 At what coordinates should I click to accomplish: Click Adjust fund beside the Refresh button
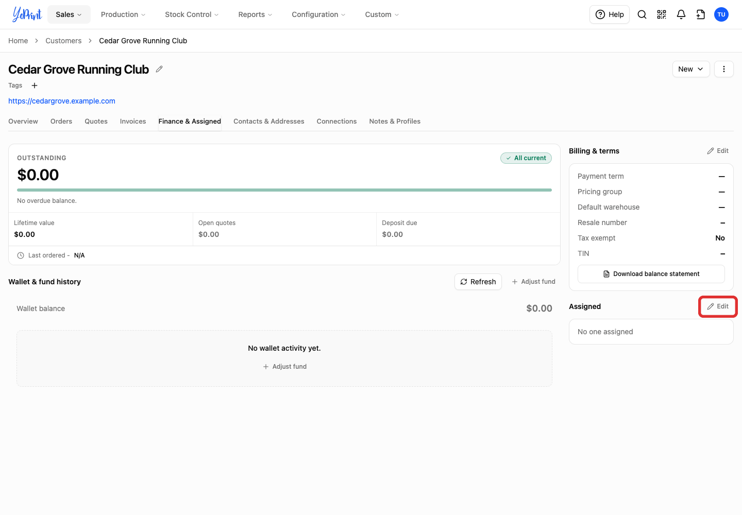pyautogui.click(x=533, y=282)
